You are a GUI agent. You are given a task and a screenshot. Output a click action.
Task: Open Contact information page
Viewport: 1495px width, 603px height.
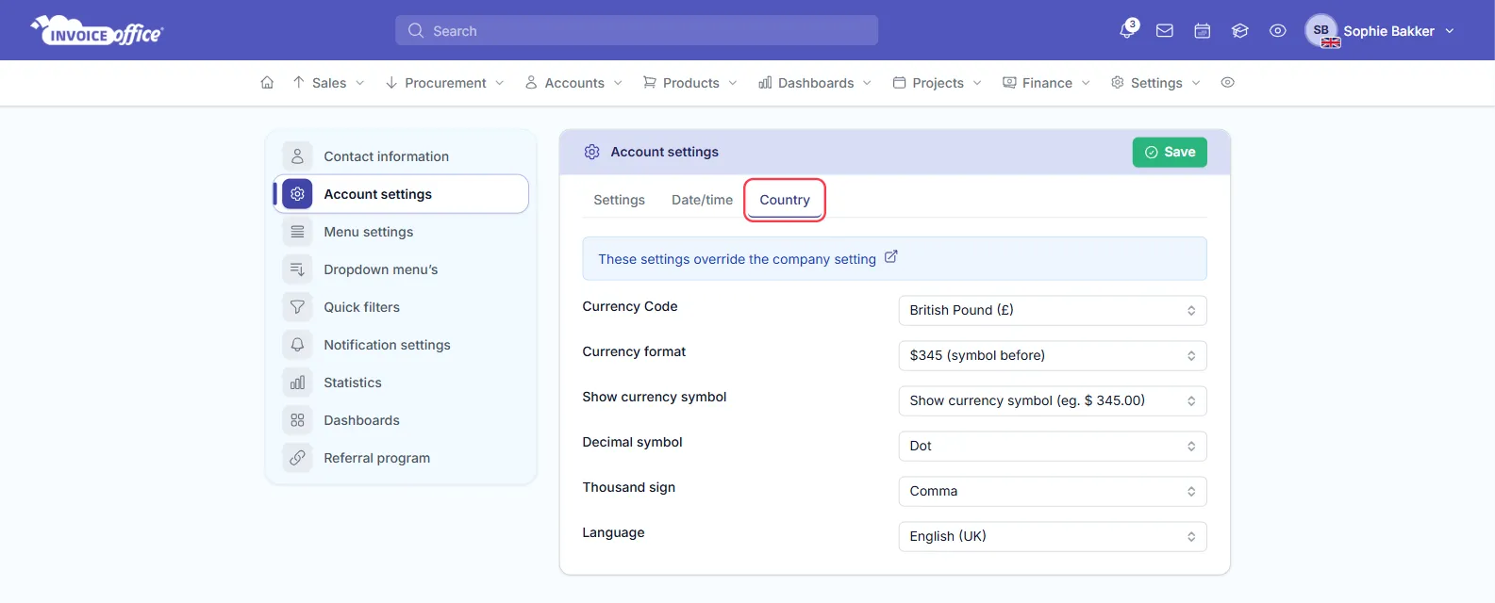coord(401,156)
